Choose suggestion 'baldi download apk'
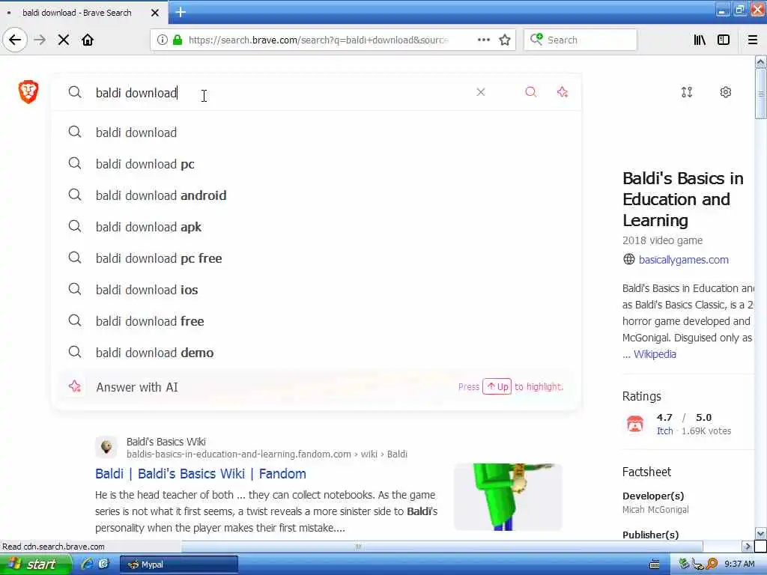The height and width of the screenshot is (575, 767). pyautogui.click(x=317, y=227)
